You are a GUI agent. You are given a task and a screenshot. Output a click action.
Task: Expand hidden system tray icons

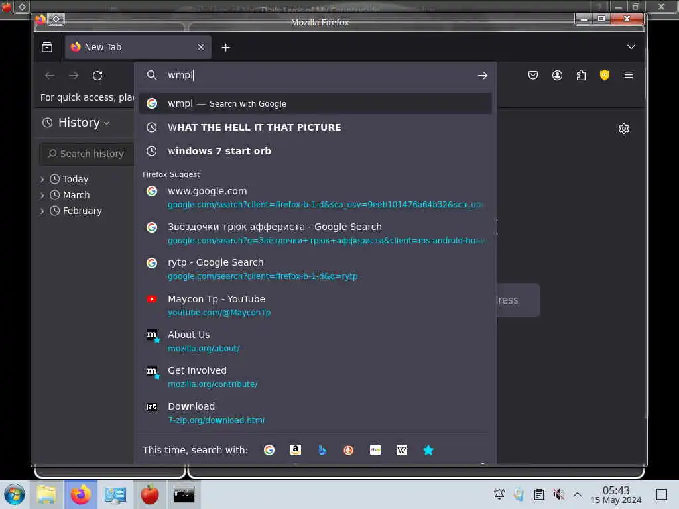tap(578, 494)
